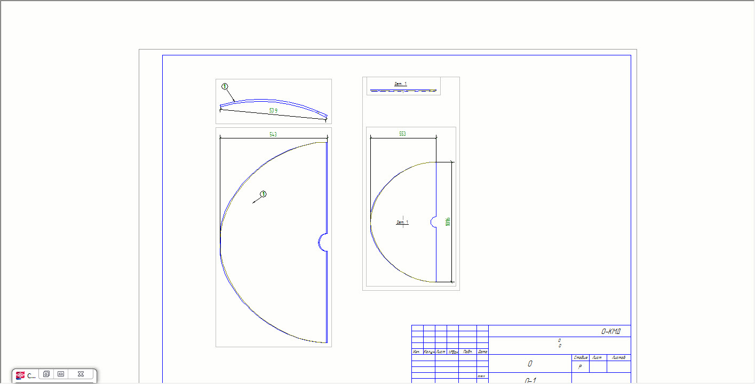Close the minimized floating window
Image resolution: width=755 pixels, height=384 pixels.
tap(81, 374)
